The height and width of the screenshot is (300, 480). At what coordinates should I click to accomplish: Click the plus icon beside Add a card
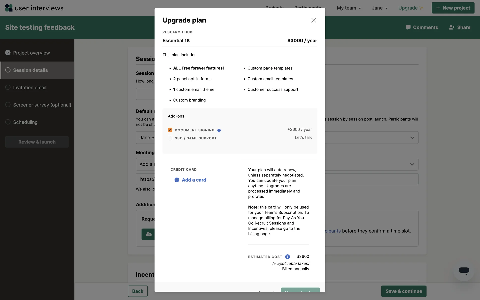tap(177, 180)
